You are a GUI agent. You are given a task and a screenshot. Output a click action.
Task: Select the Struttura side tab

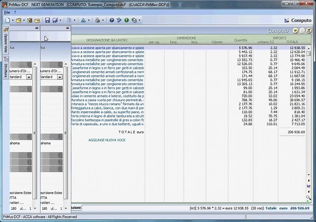[6, 68]
